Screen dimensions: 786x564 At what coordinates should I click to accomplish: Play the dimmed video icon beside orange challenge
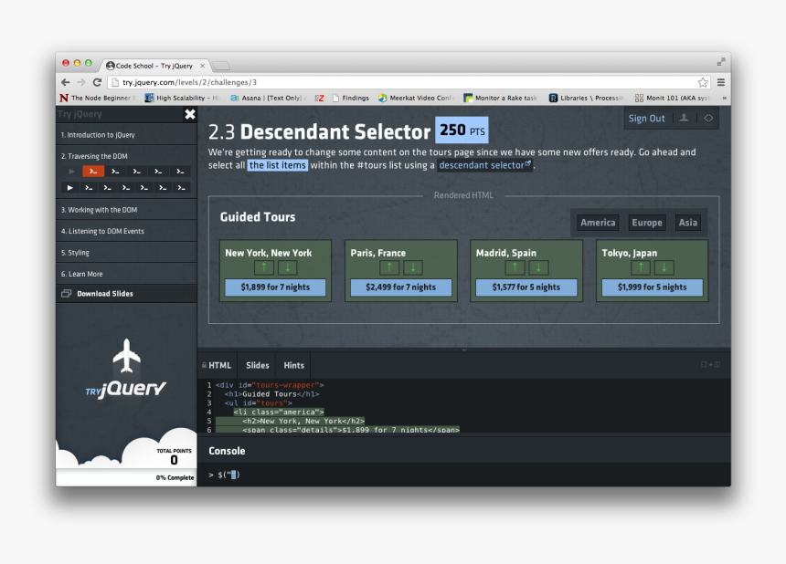pos(71,172)
